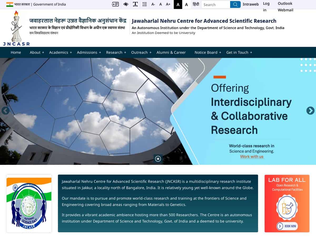
Task: Go to the Home menu item
Action: pyautogui.click(x=16, y=52)
